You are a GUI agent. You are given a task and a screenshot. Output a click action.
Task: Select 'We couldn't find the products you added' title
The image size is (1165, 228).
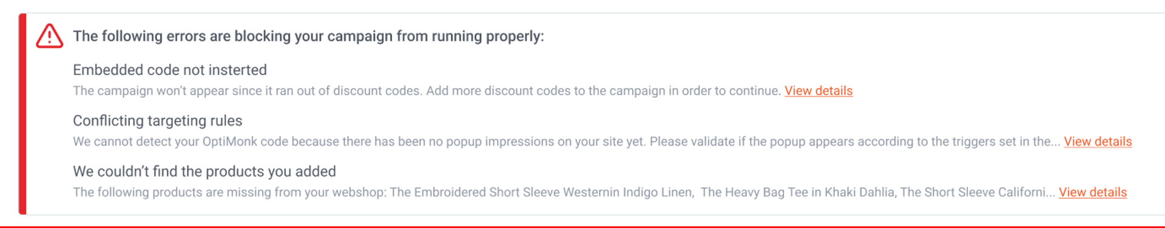(204, 172)
